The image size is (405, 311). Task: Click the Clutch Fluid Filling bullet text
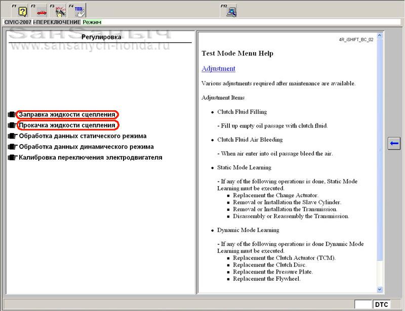242,112
